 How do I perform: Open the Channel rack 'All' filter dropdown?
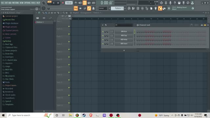pyautogui.click(x=124, y=25)
